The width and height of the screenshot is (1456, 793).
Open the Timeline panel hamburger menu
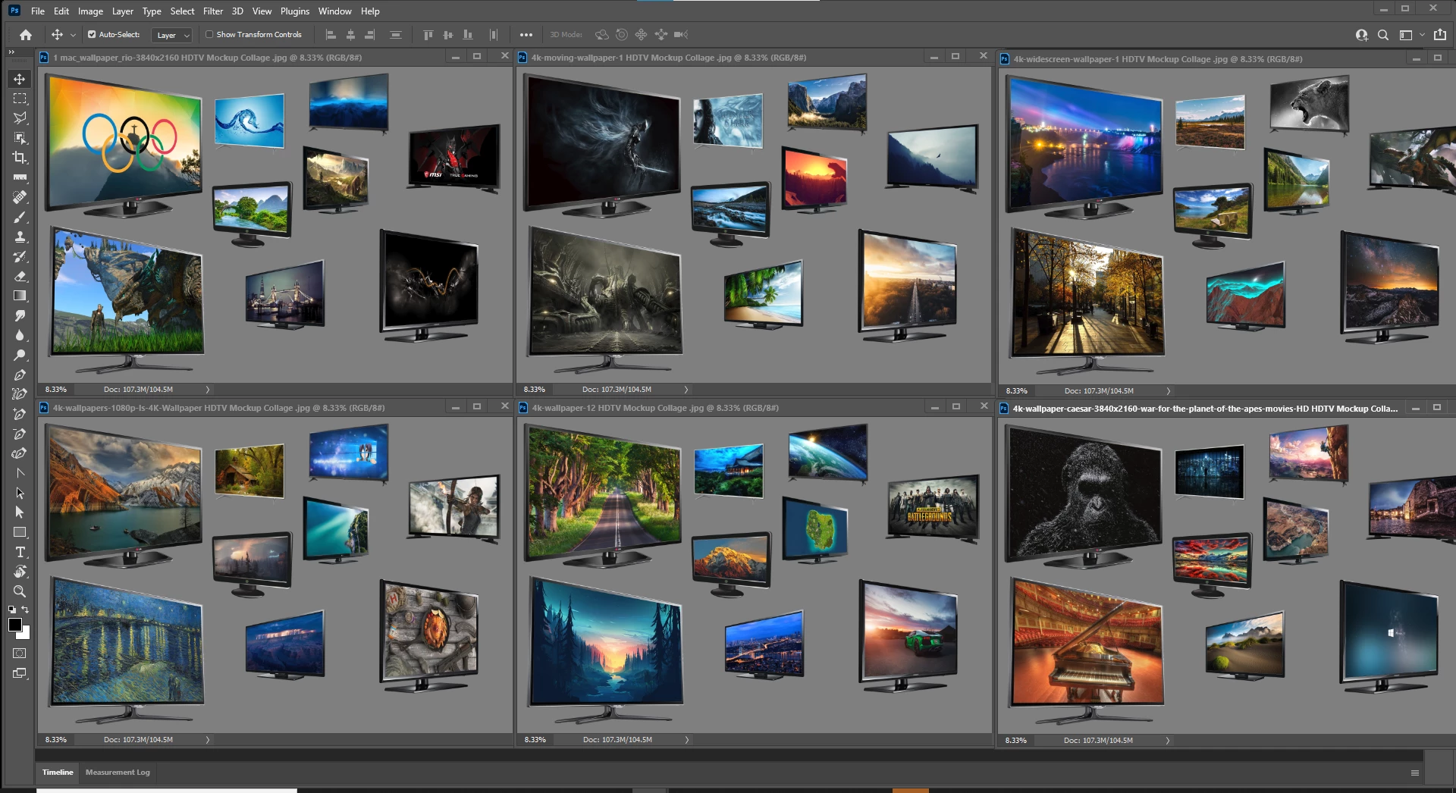point(1414,773)
